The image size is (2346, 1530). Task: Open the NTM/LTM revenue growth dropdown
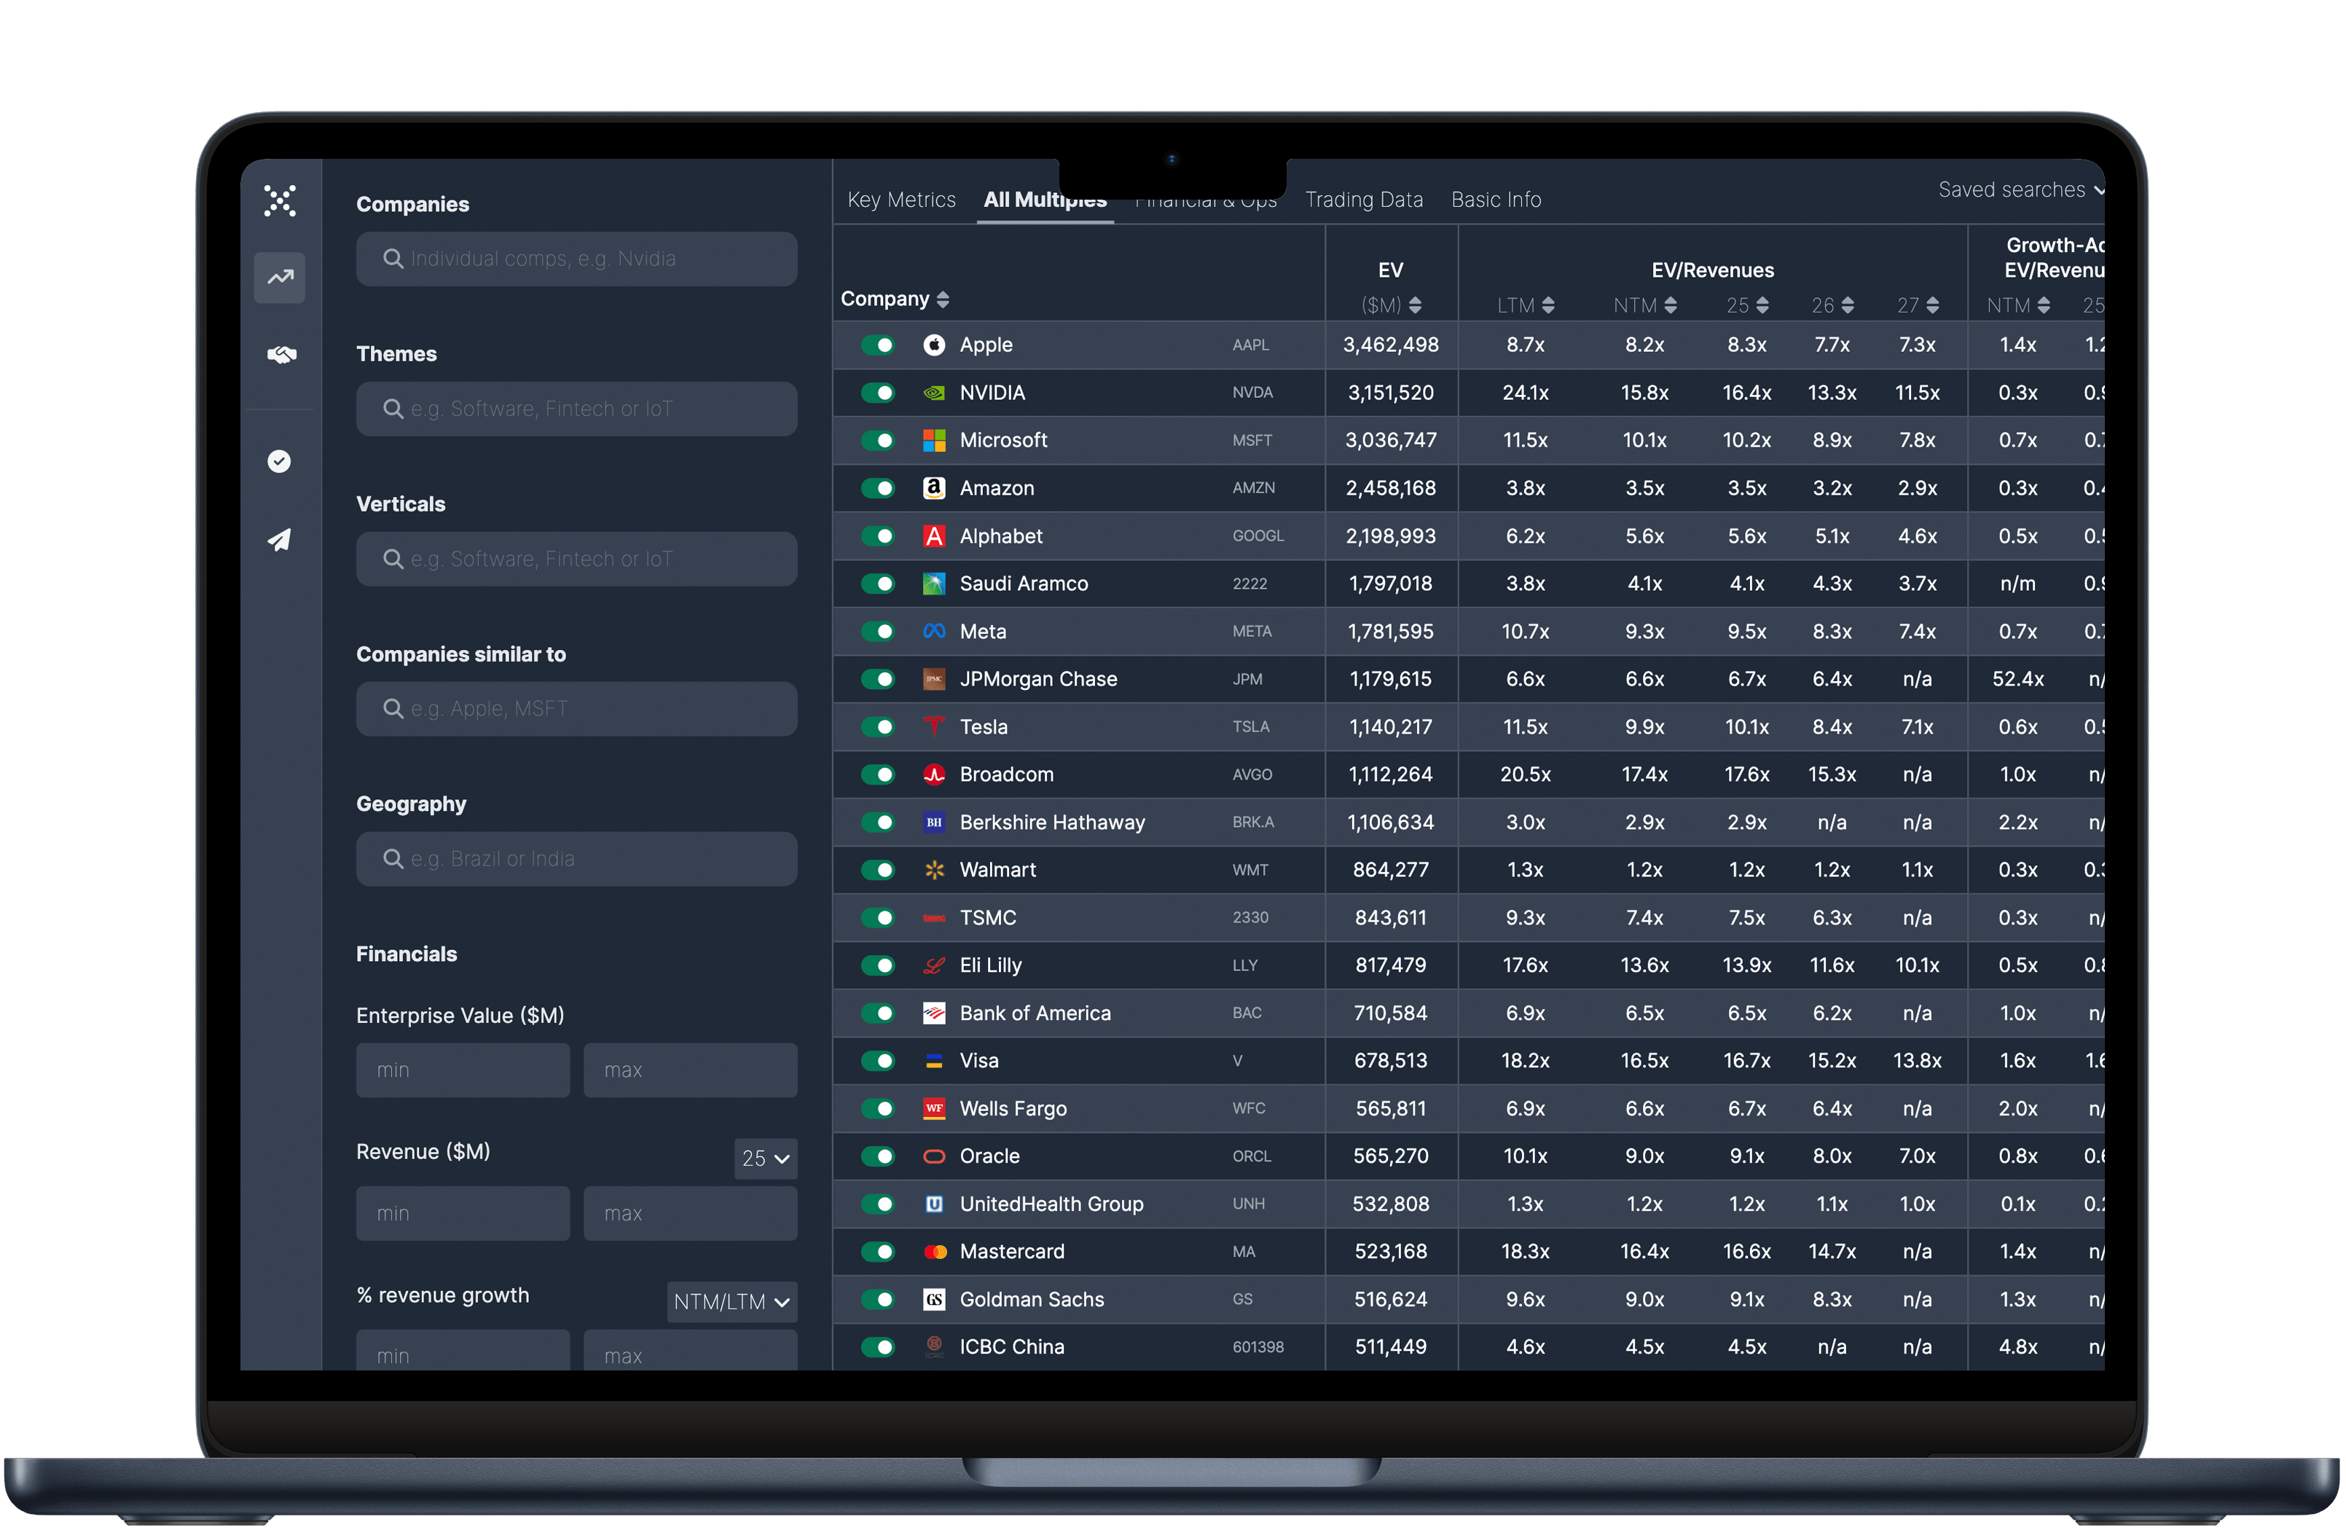pyautogui.click(x=731, y=1301)
